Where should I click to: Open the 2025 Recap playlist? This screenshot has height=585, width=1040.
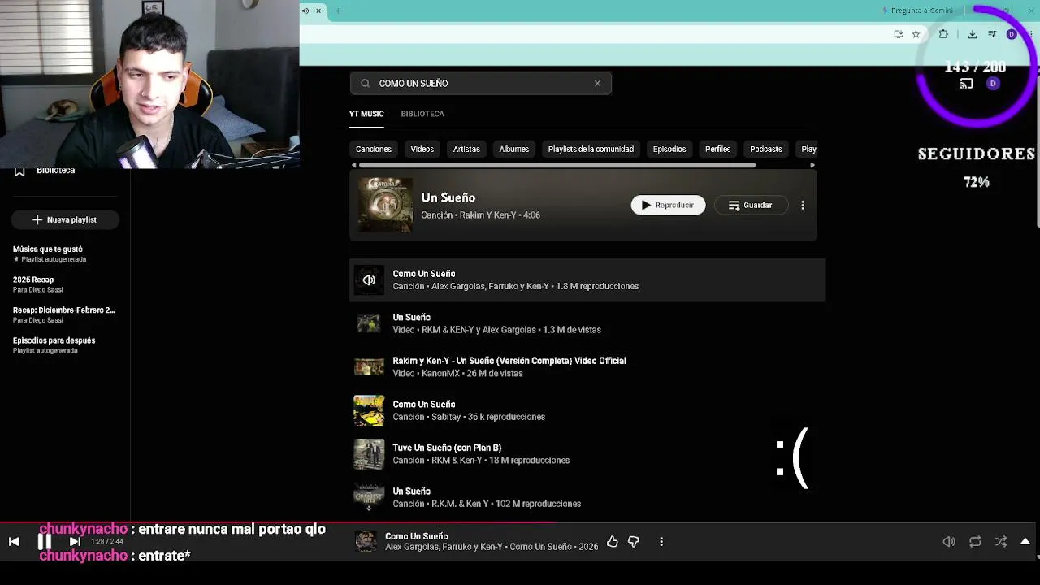pyautogui.click(x=65, y=284)
